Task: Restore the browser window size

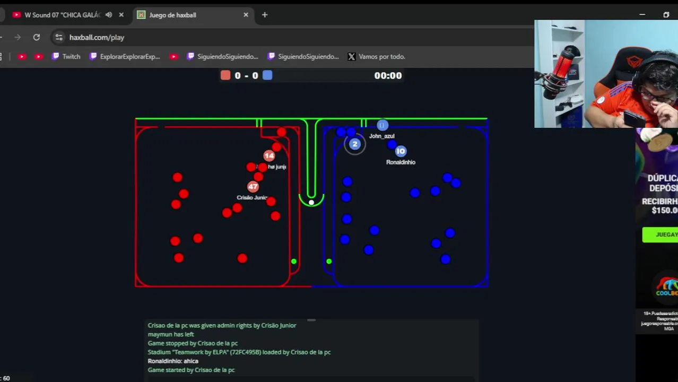Action: click(666, 15)
